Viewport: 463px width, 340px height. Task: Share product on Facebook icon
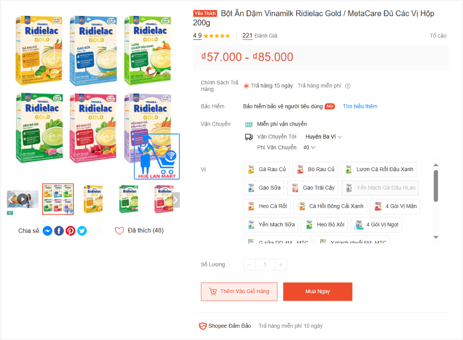pyautogui.click(x=59, y=231)
